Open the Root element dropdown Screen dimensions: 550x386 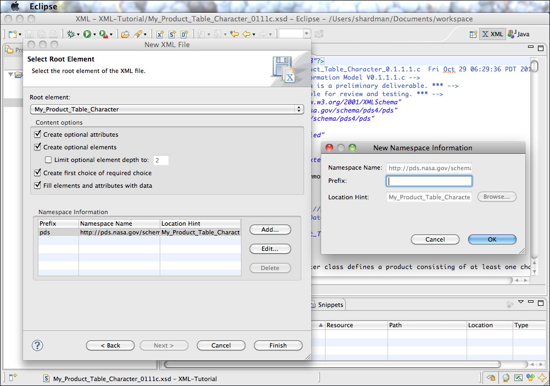click(x=167, y=109)
